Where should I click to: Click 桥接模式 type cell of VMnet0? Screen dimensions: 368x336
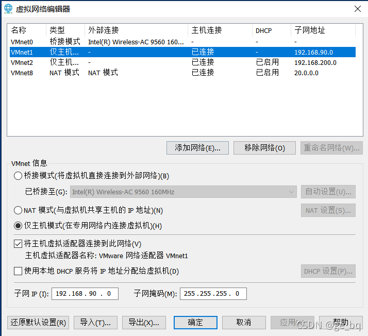65,42
